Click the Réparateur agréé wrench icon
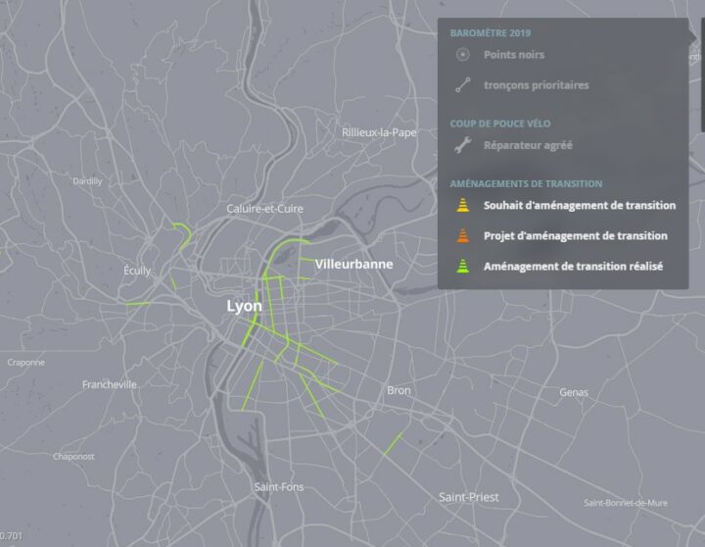This screenshot has width=705, height=547. (462, 145)
